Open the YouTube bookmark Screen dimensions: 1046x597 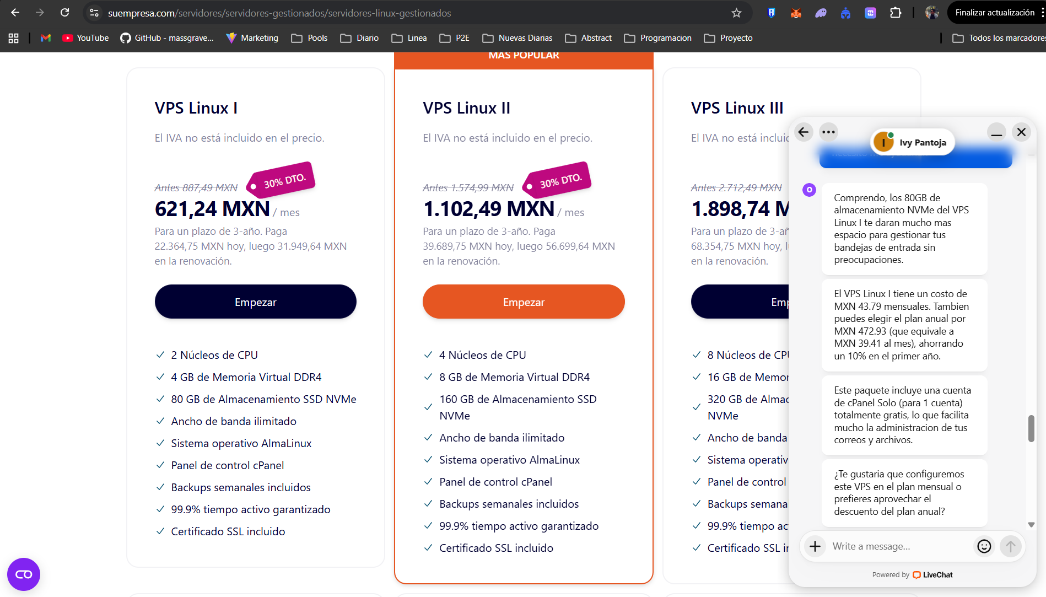85,38
